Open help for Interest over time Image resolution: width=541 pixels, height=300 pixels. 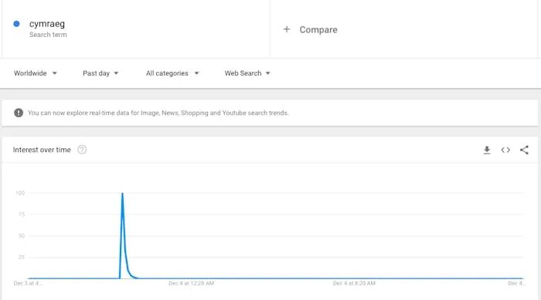(x=82, y=150)
